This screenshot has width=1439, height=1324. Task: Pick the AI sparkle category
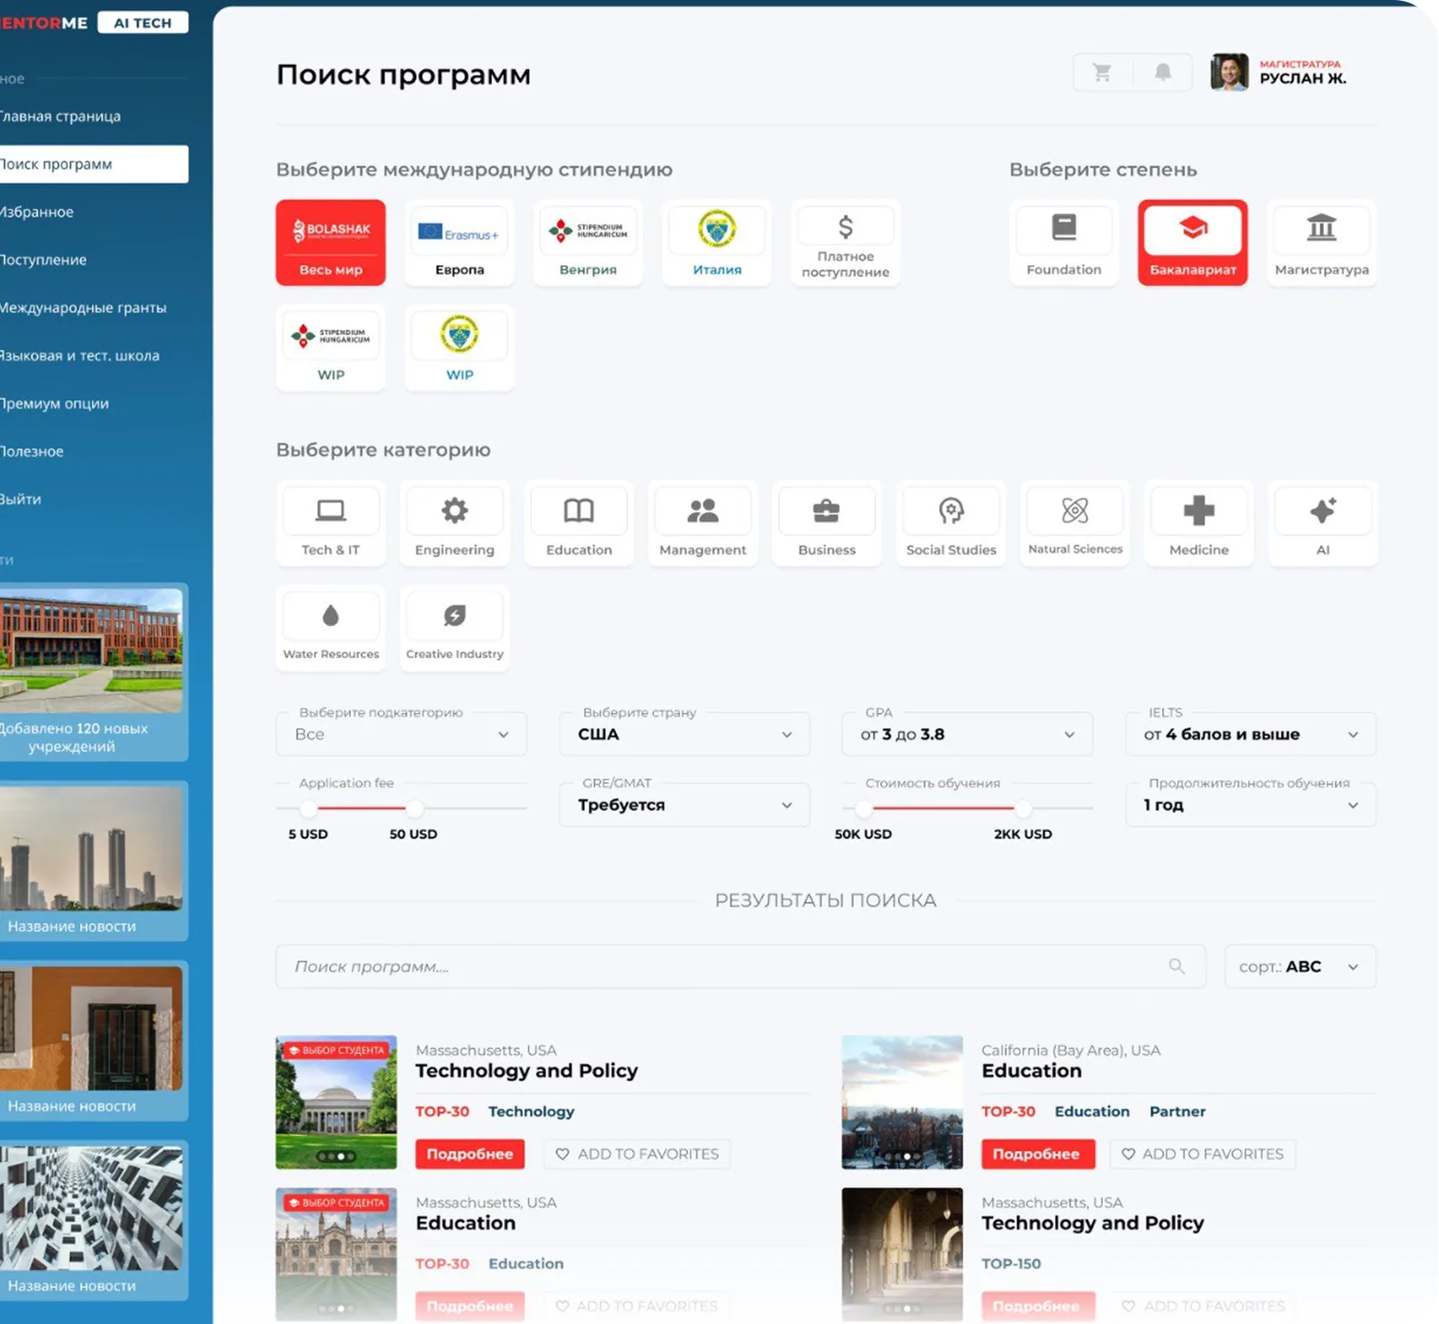1323,523
